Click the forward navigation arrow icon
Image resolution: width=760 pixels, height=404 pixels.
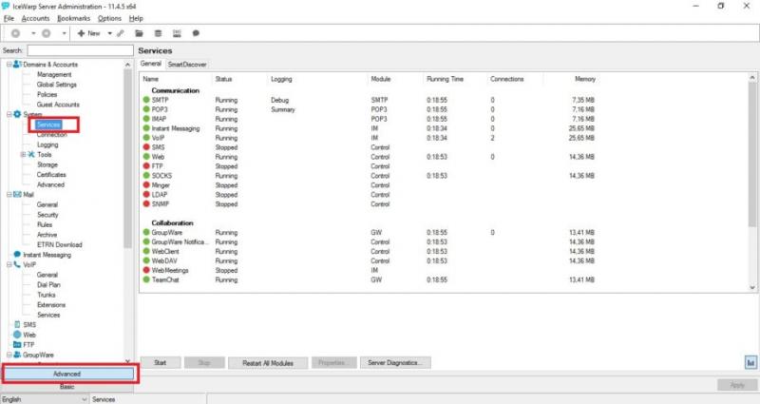(46, 33)
